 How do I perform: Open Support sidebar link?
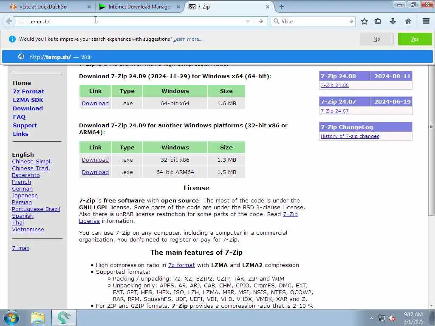tap(25, 125)
